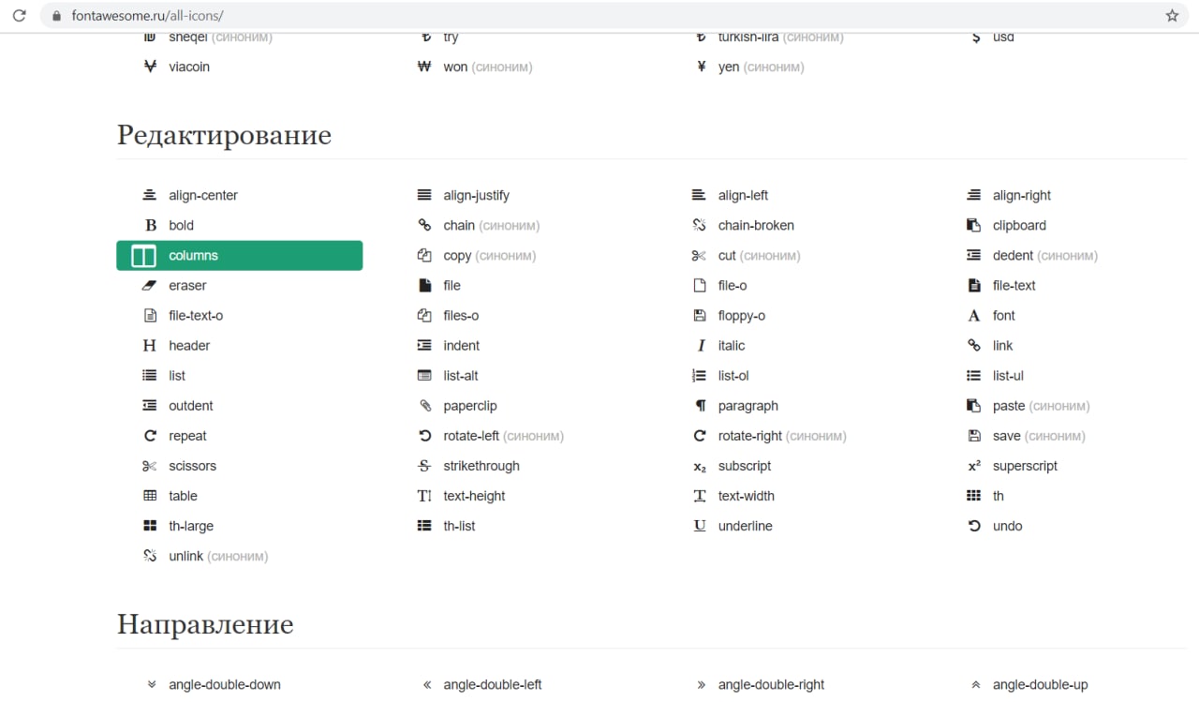Click the subscript icon
The width and height of the screenshot is (1199, 702).
[700, 467]
